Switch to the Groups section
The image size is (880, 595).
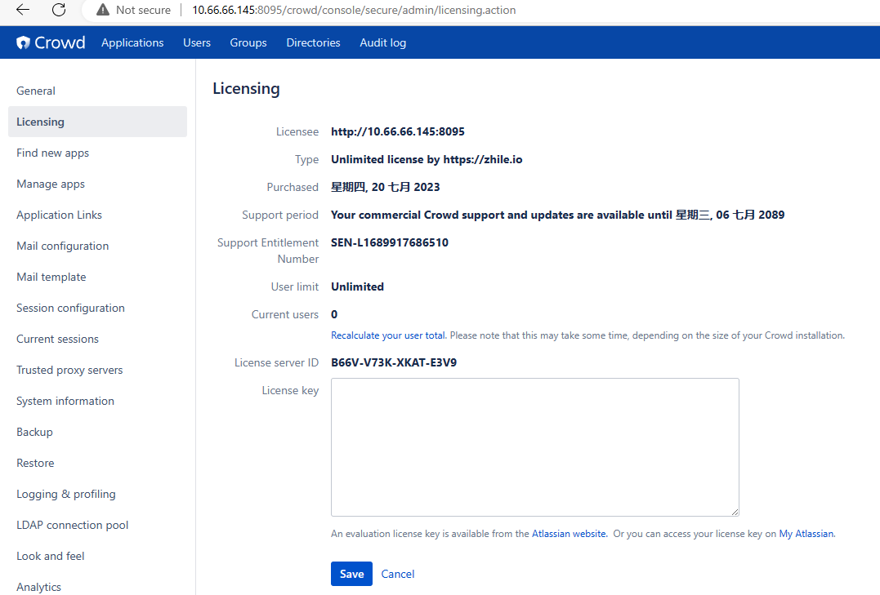pos(248,42)
